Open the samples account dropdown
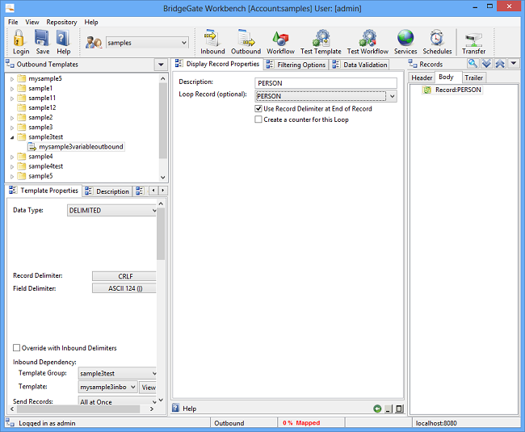Viewport: 525px width, 432px height. coord(184,43)
